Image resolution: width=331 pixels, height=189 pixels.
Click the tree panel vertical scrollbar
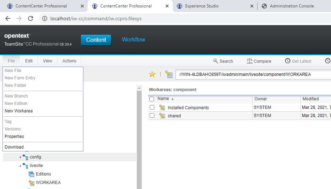coord(139,139)
